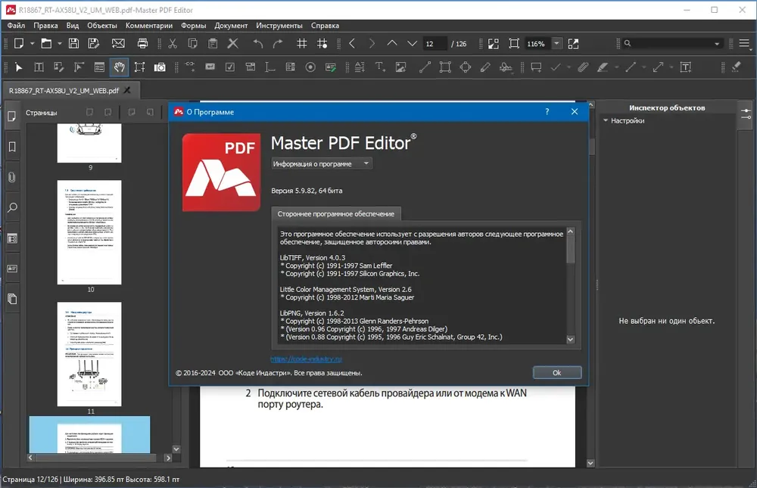Open the Search magnifier side panel
The width and height of the screenshot is (757, 488).
click(x=12, y=207)
